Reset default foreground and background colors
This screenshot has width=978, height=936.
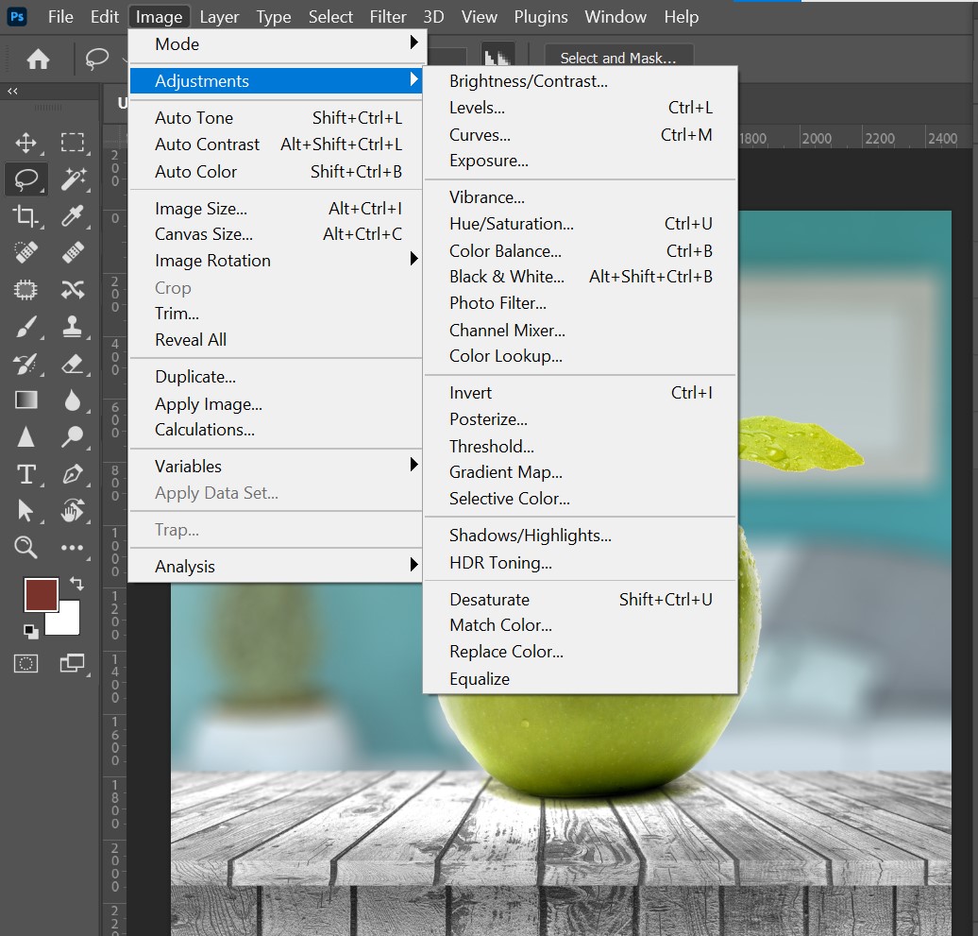click(x=30, y=632)
